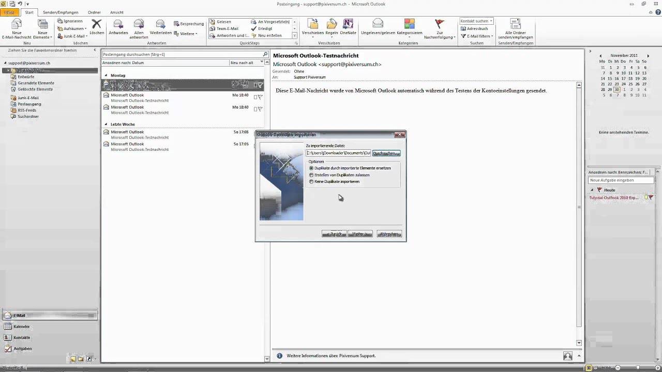Delete the message with Löschen
Viewport: 662px width, 372px height.
pos(97,27)
